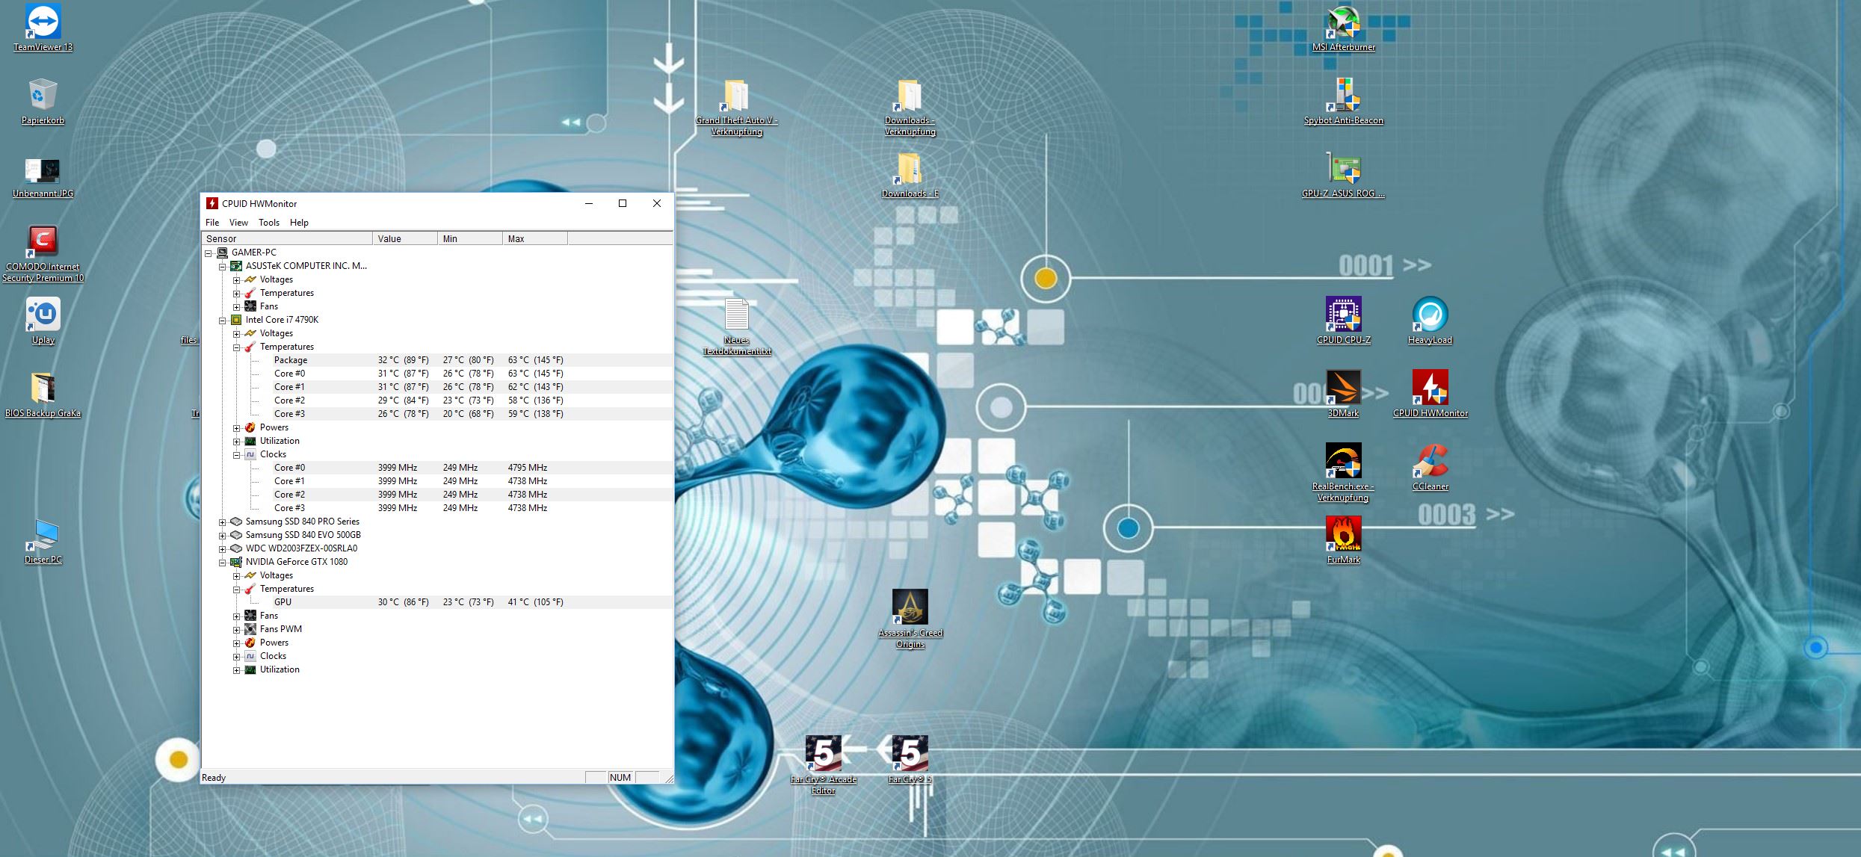
Task: Expand the ASUSTeK Voltages node
Action: click(236, 280)
